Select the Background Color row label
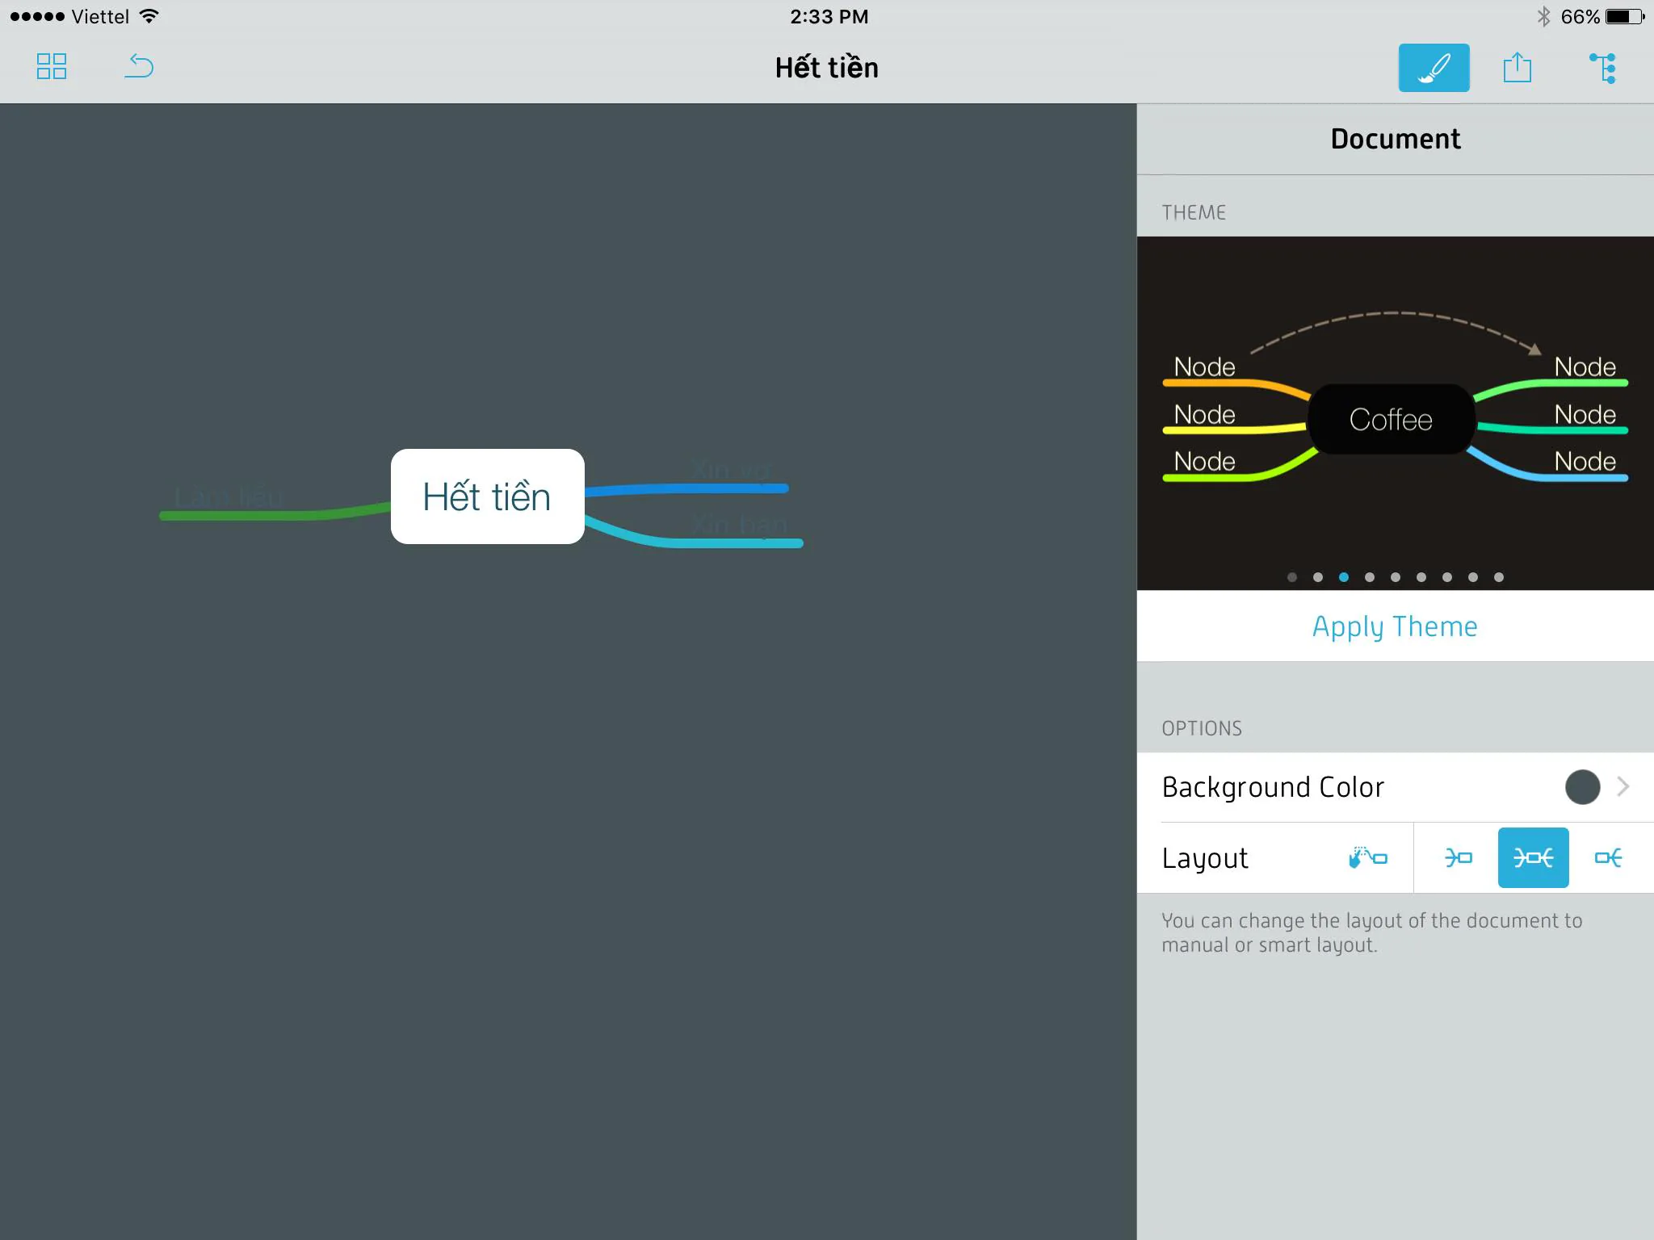1654x1240 pixels. (1273, 787)
